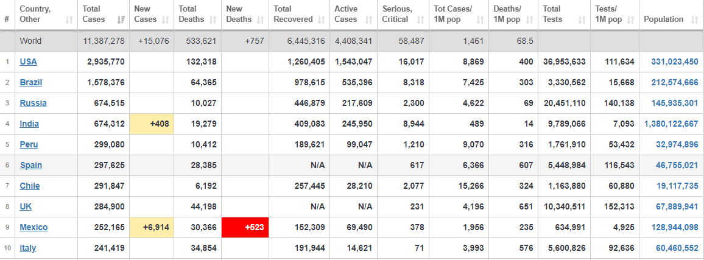Open India population link 1,380,122,667
The height and width of the screenshot is (260, 704).
pos(671,124)
